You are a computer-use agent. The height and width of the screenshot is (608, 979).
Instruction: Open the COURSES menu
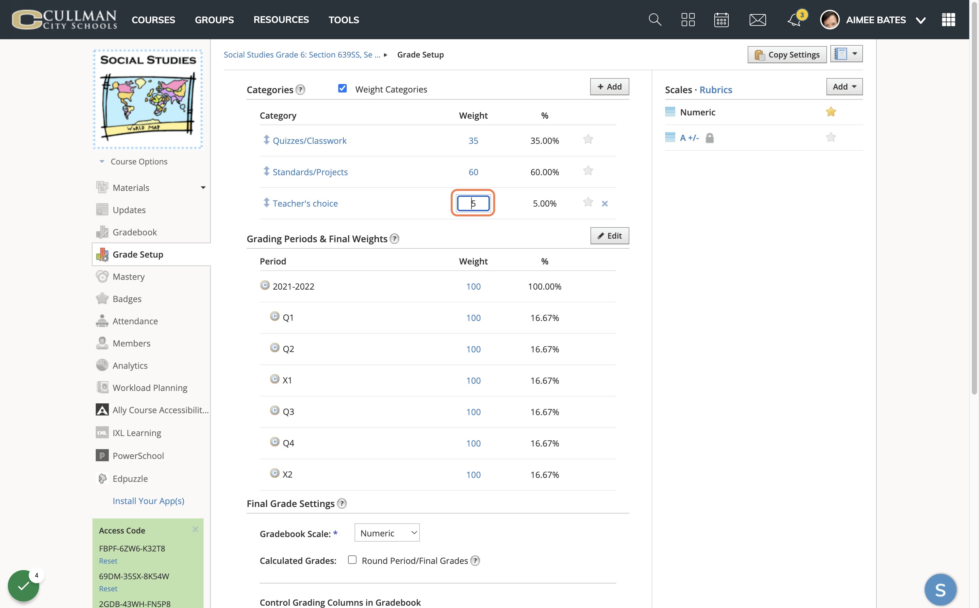point(153,19)
